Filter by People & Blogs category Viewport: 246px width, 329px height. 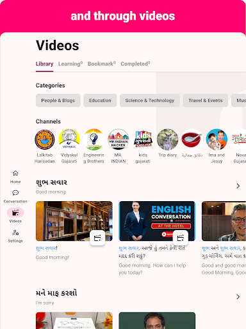tap(58, 100)
